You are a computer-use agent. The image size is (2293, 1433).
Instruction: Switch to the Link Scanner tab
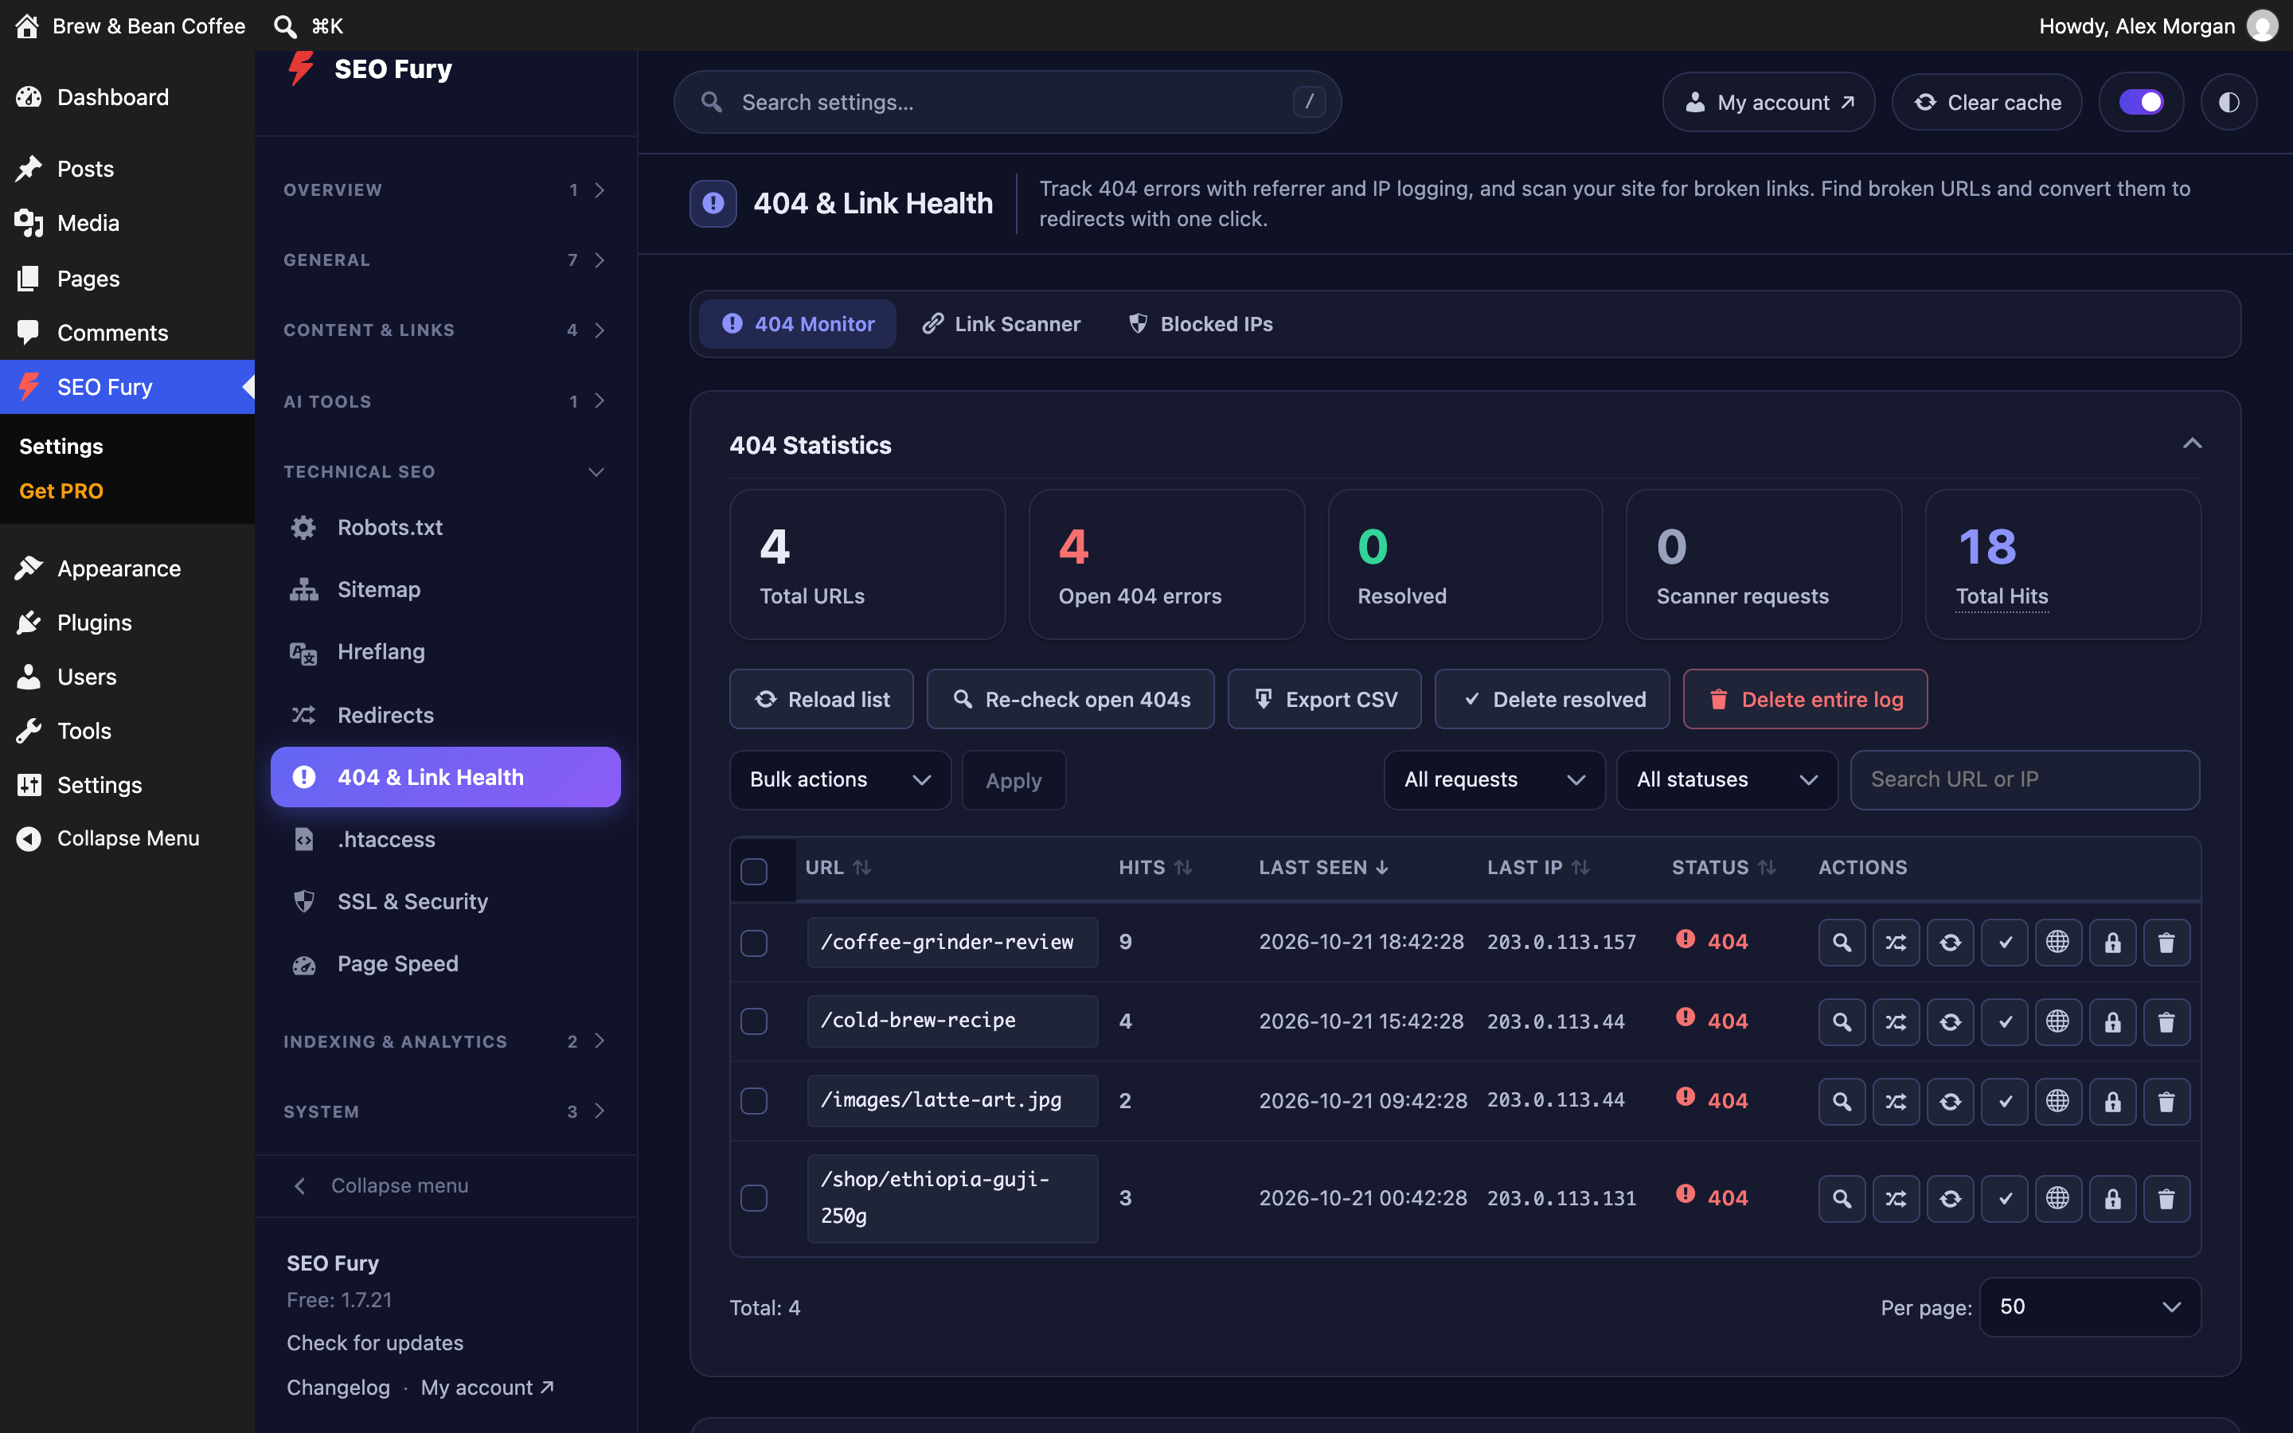(x=1002, y=324)
